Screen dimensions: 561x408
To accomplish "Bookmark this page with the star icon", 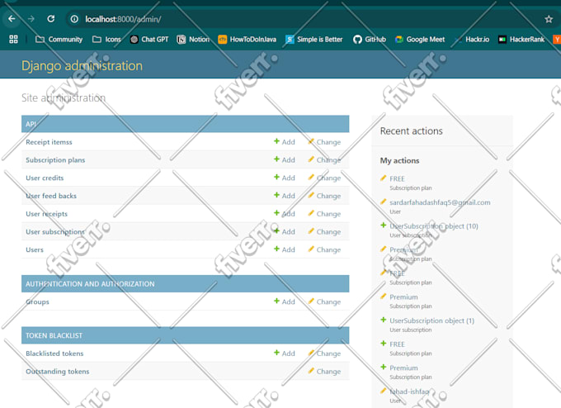I will (x=549, y=19).
